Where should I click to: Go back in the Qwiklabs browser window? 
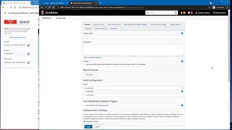(x=3, y=7)
